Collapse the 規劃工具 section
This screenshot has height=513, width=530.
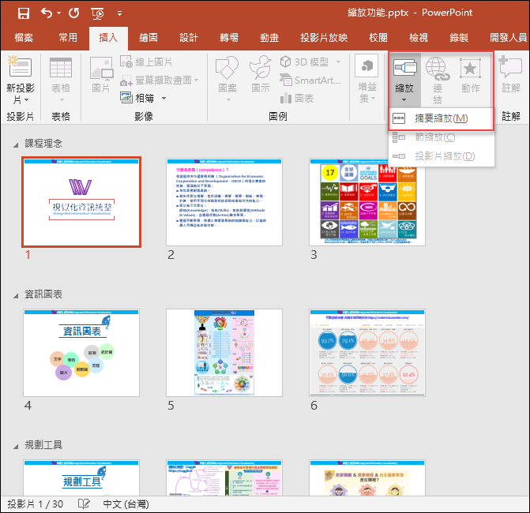(16, 447)
